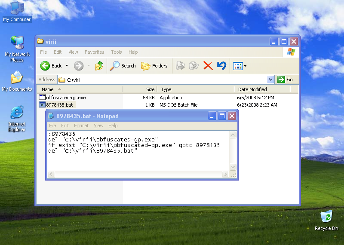Maximize the Notepad window

pyautogui.click(x=222, y=116)
